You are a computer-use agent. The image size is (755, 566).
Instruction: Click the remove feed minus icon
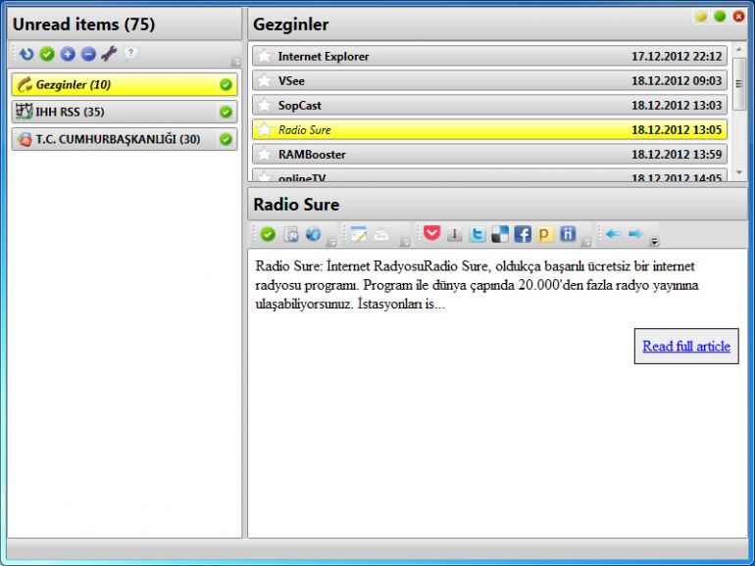click(x=87, y=54)
